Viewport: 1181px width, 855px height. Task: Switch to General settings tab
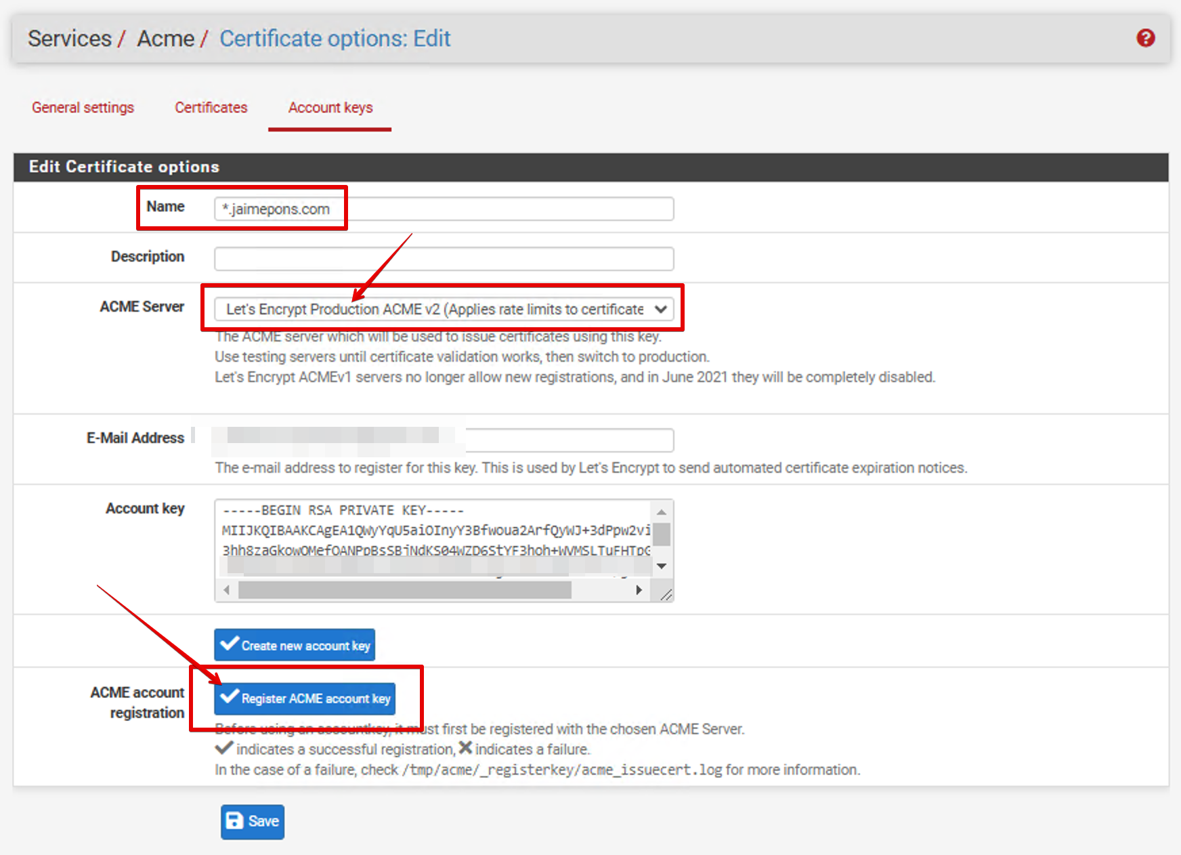click(x=83, y=108)
